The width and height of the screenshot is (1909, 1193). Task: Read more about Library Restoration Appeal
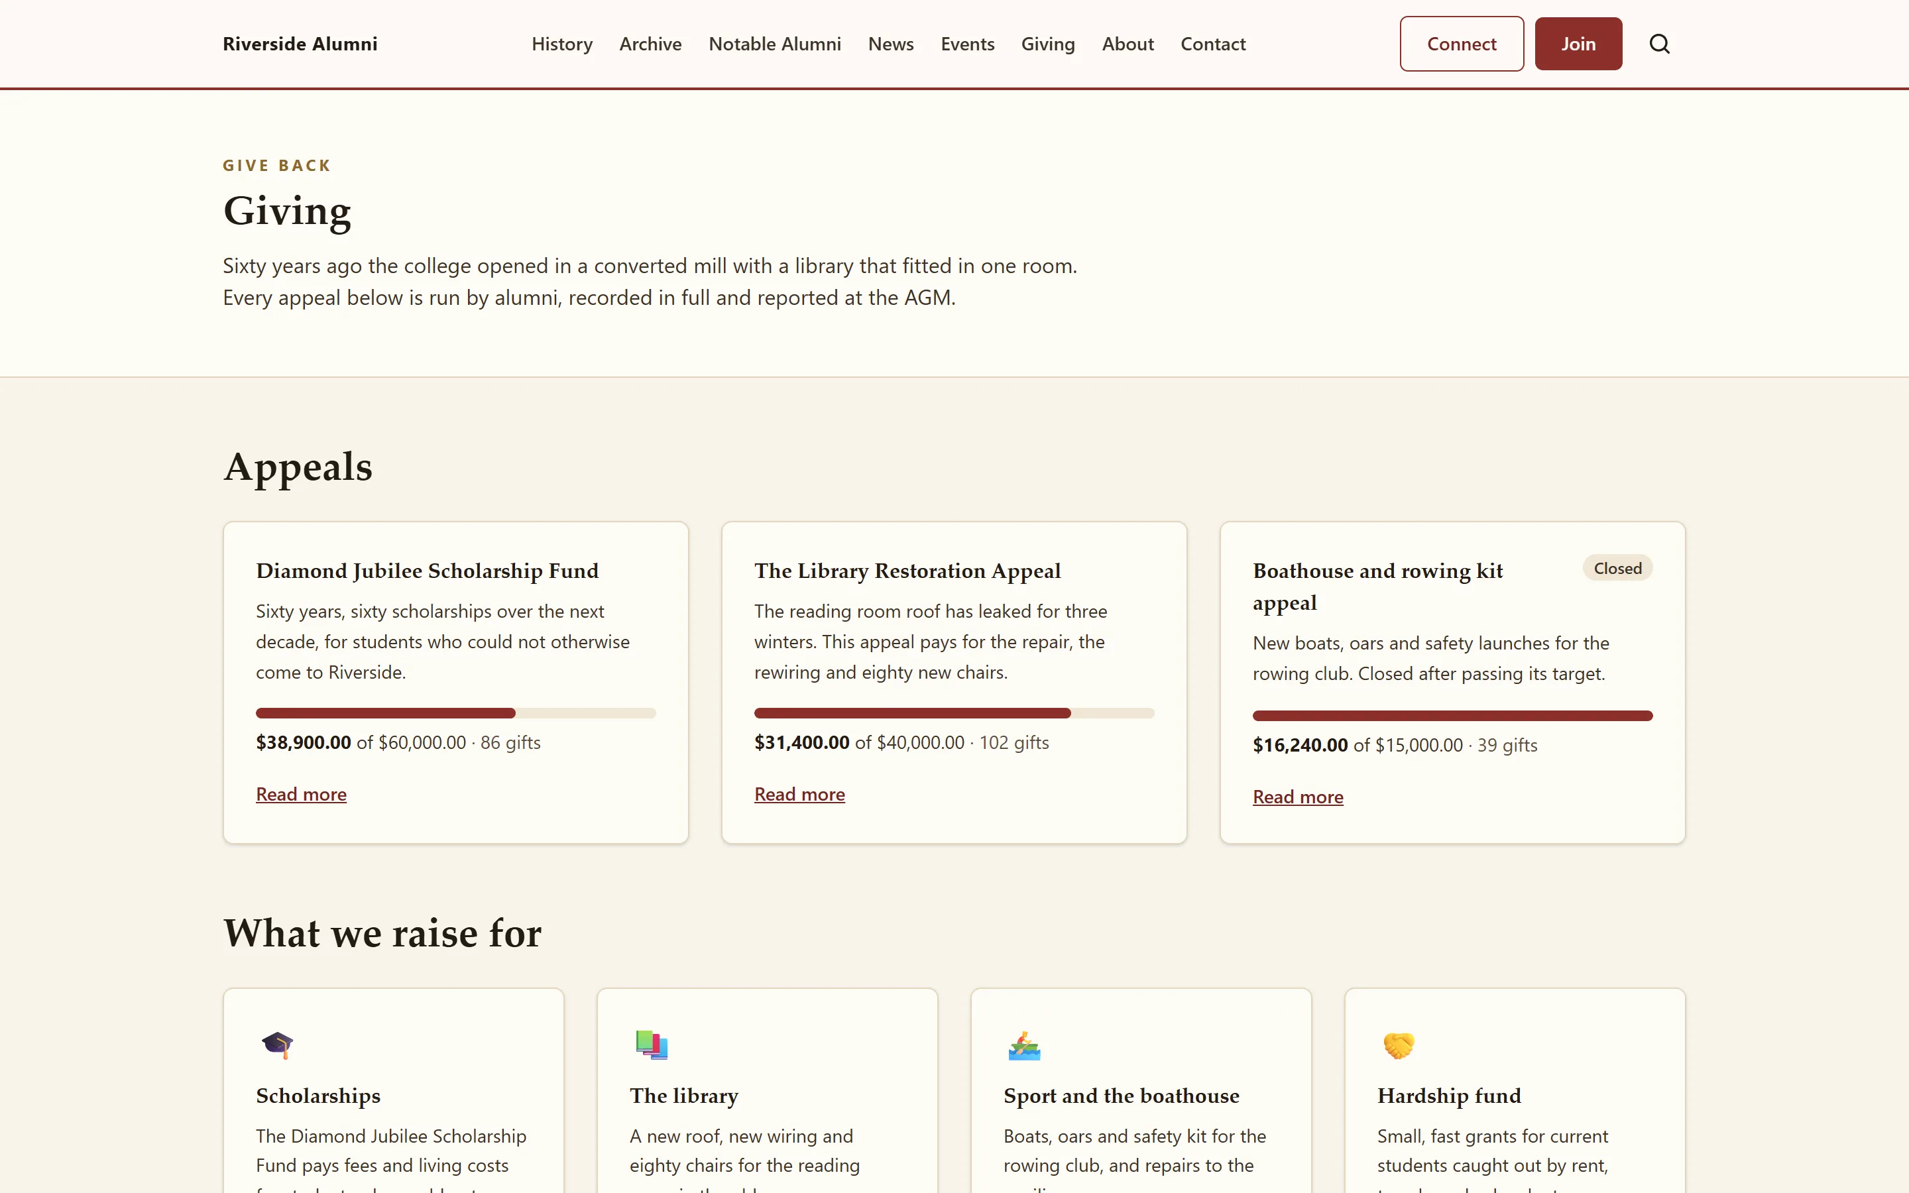799,794
